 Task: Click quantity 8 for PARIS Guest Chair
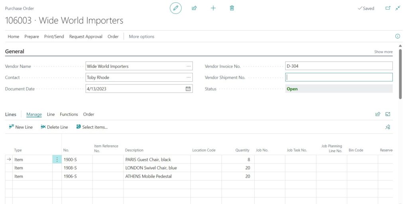click(238, 159)
